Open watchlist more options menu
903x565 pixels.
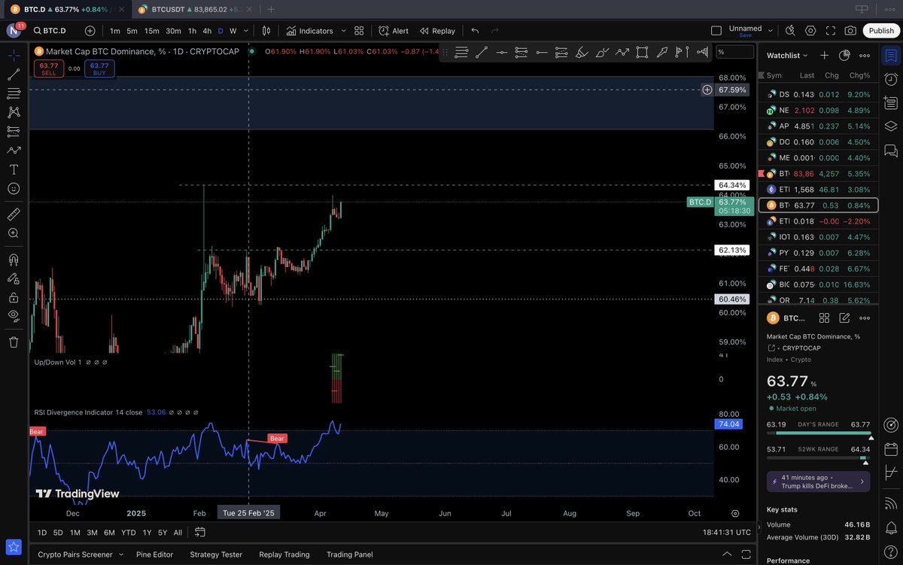865,56
